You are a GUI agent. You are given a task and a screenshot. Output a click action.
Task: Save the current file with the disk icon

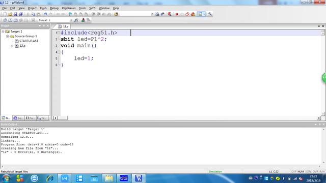click(x=15, y=14)
